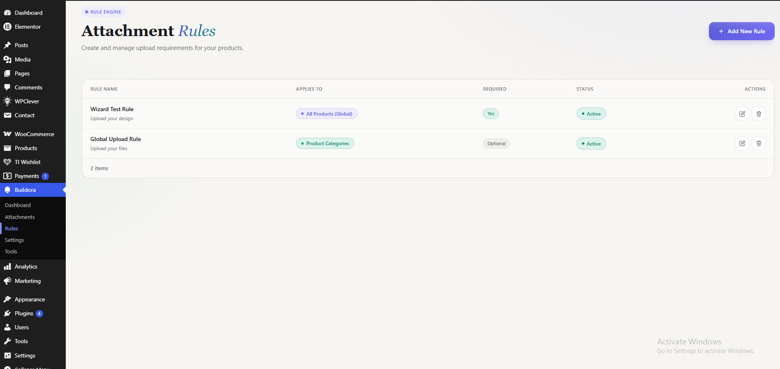The height and width of the screenshot is (369, 780).
Task: Open main WordPress Settings menu
Action: click(33, 355)
